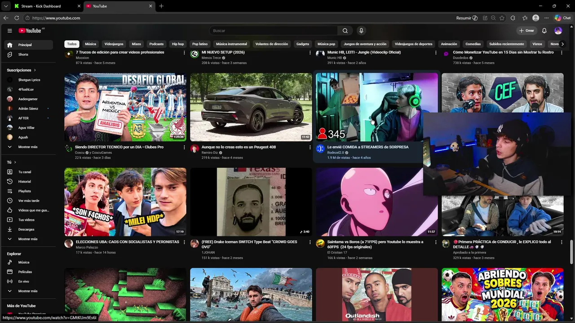Screen dimensions: 575x323
Task: Open Adrián Sáenz subscription
Action: 28,109
